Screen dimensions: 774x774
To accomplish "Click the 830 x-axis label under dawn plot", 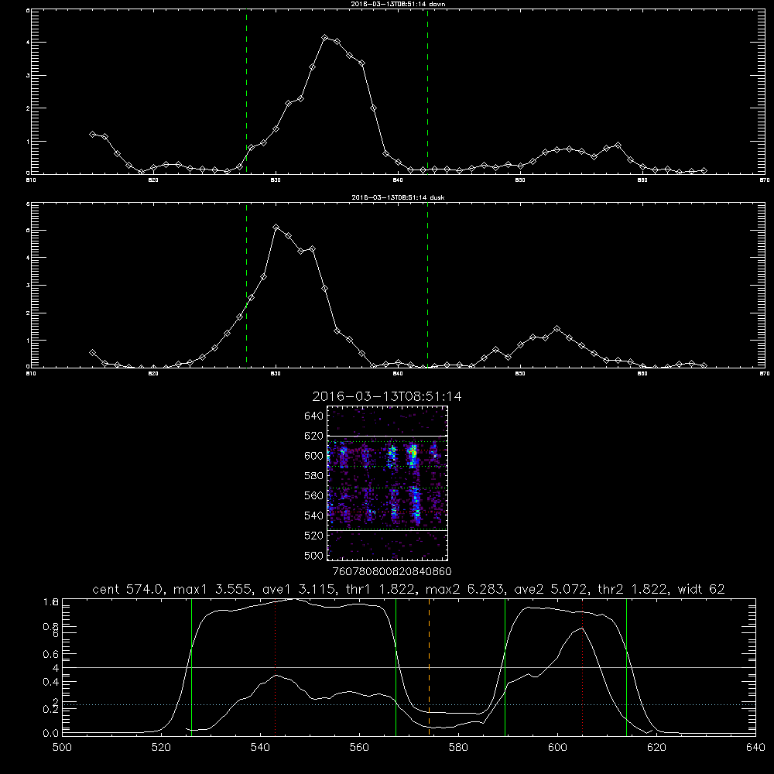I will (276, 180).
